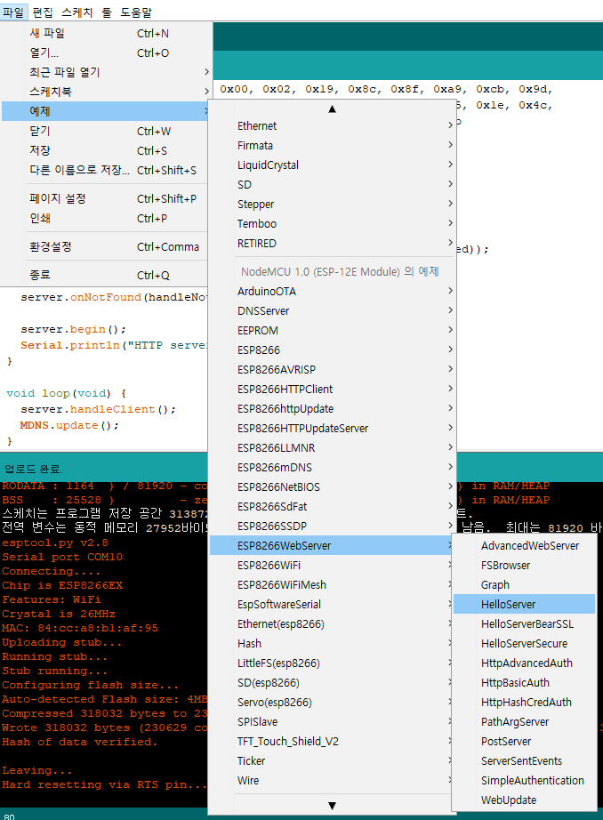This screenshot has height=820, width=603.
Task: Open the 툴 menu
Action: click(x=107, y=12)
